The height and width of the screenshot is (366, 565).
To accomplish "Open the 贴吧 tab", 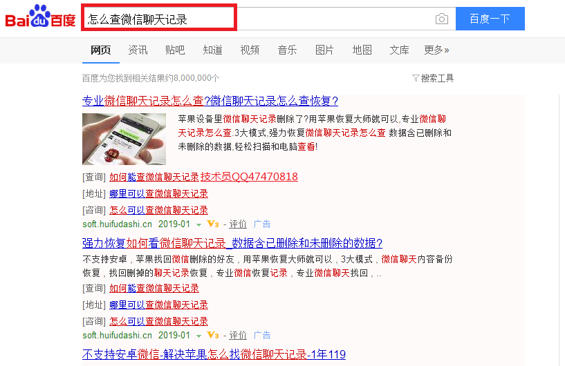I will [175, 50].
